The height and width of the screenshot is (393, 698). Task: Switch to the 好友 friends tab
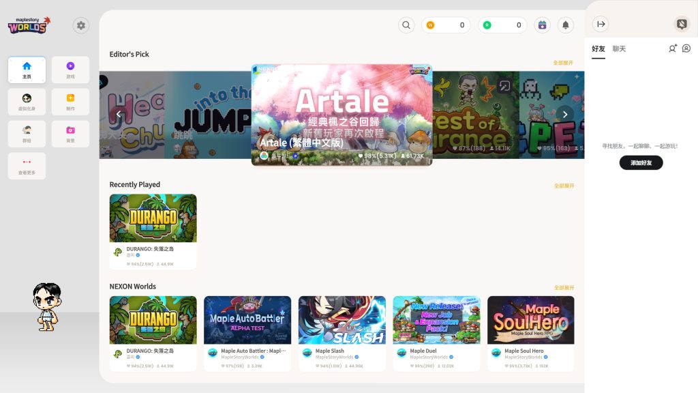(x=598, y=49)
